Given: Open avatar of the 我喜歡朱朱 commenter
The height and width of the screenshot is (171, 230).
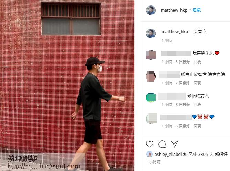Looking at the screenshot, I should [x=151, y=55].
